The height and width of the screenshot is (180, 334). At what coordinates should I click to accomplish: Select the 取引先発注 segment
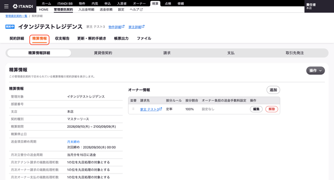295,53
